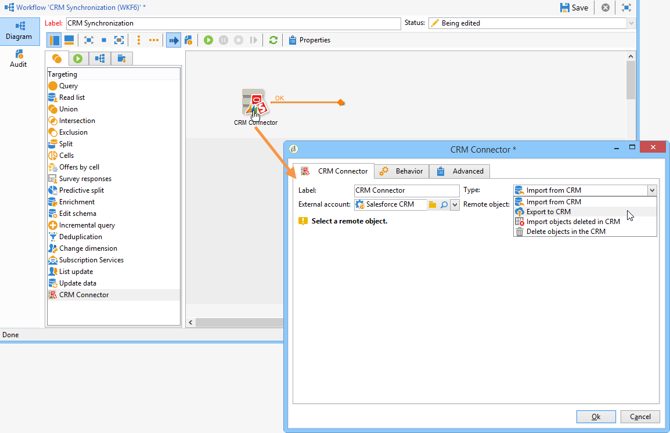Click the grey restart workflow button
Viewport: 670px width, 433px height.
click(254, 40)
